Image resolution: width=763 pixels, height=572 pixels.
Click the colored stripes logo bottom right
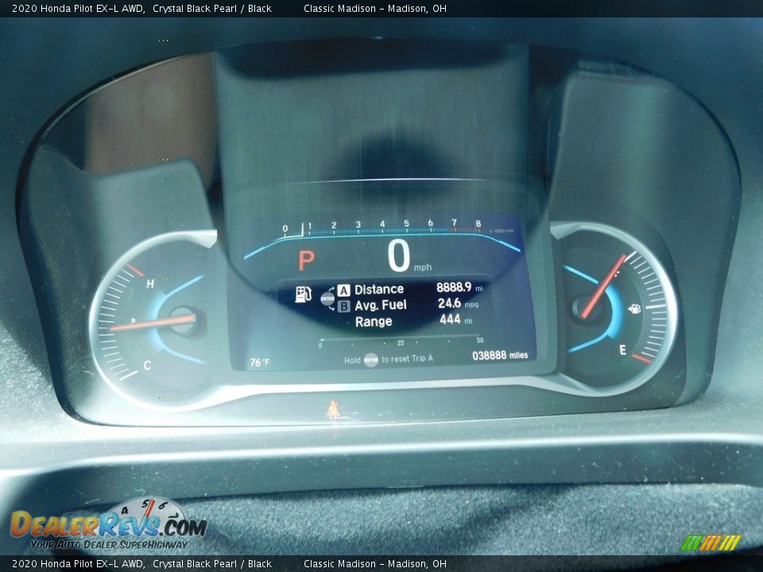click(711, 543)
